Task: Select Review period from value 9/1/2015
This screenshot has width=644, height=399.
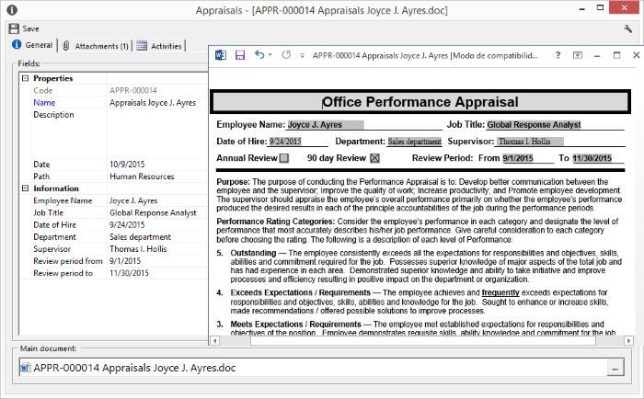Action: tap(125, 261)
